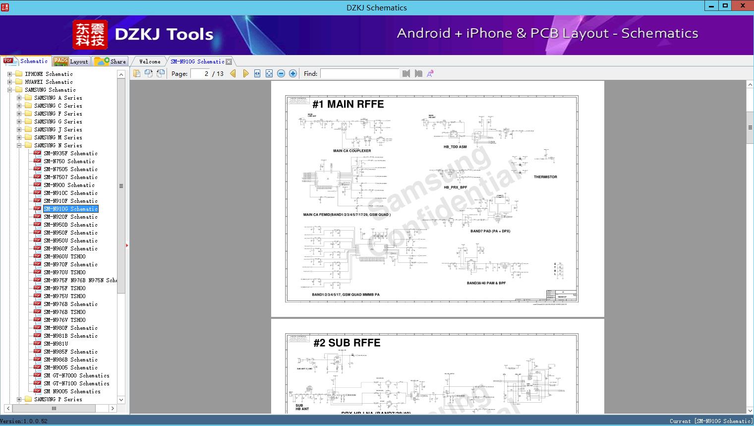Open SM-N950U Schematic in the tree
Image resolution: width=754 pixels, height=426 pixels.
(70, 241)
